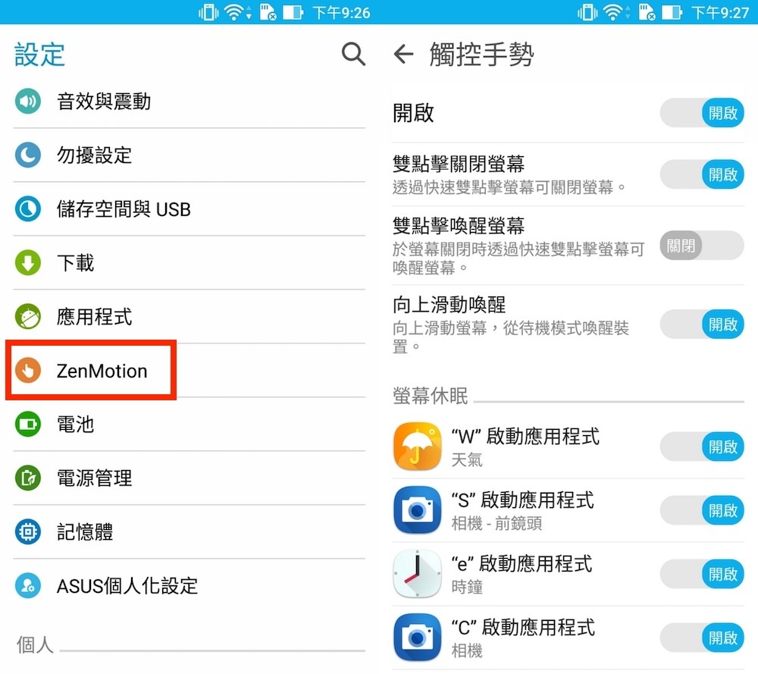Tap the orange ZenMotion hand icon
Image resolution: width=758 pixels, height=674 pixels.
pos(28,371)
